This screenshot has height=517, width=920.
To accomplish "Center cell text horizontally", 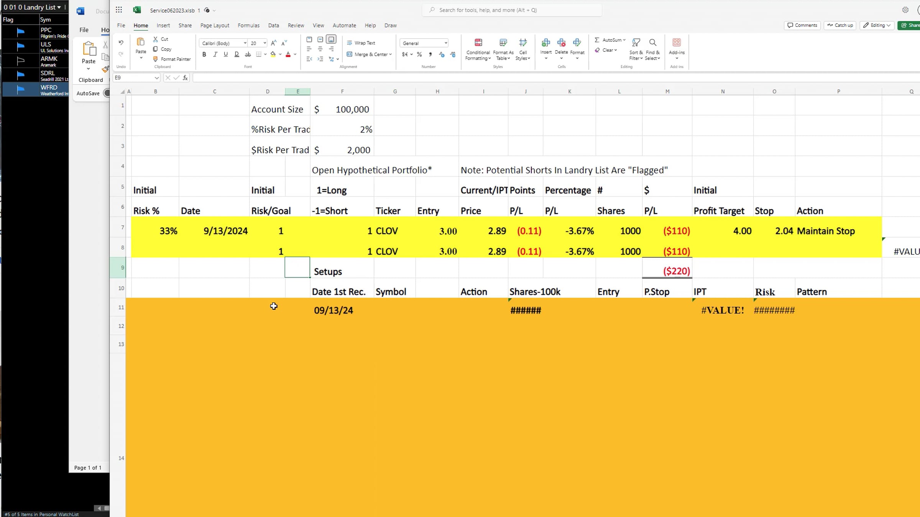I will pos(320,49).
